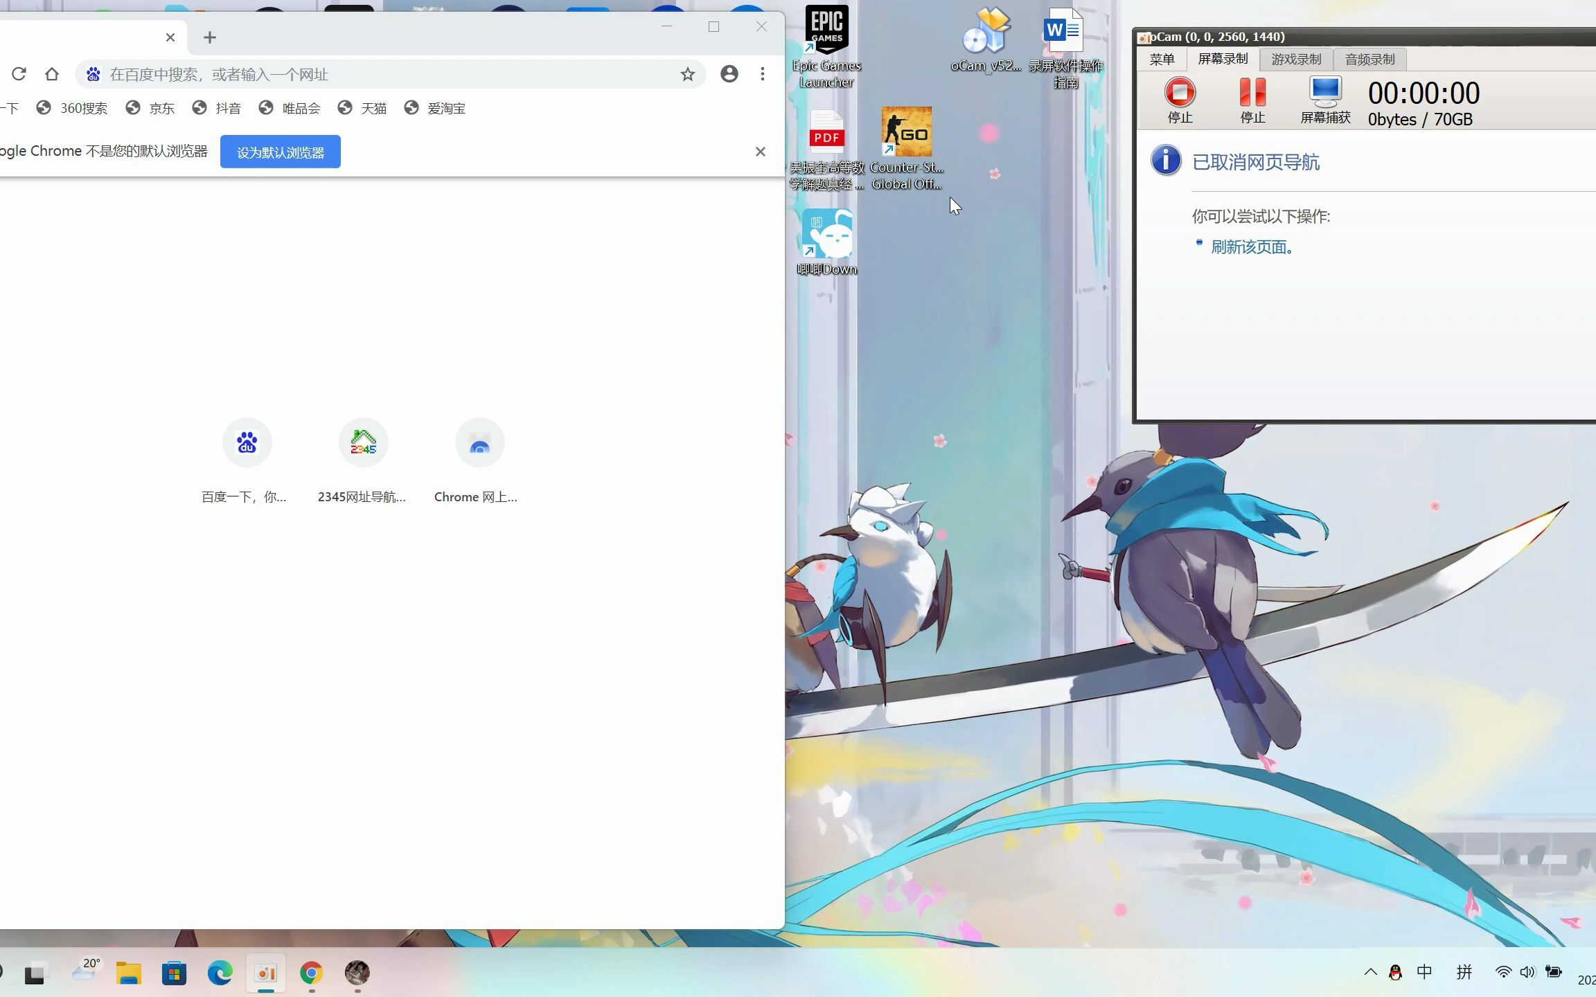Focus the Baidu search address bar
Screen dimensions: 1596x997
[391, 74]
